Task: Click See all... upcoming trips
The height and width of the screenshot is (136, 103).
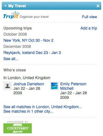Action: [11, 59]
